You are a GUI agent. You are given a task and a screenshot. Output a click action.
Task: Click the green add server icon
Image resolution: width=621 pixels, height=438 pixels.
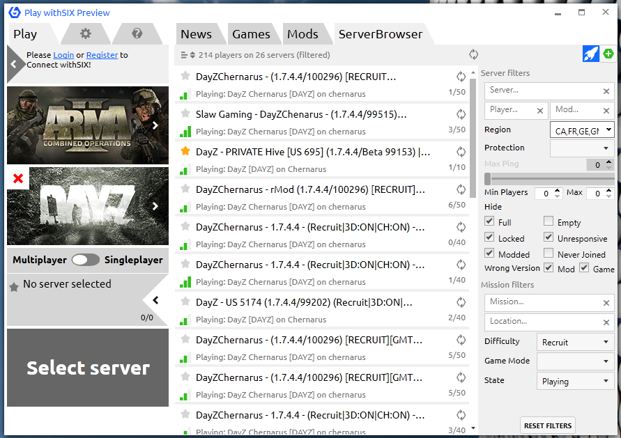(x=608, y=54)
